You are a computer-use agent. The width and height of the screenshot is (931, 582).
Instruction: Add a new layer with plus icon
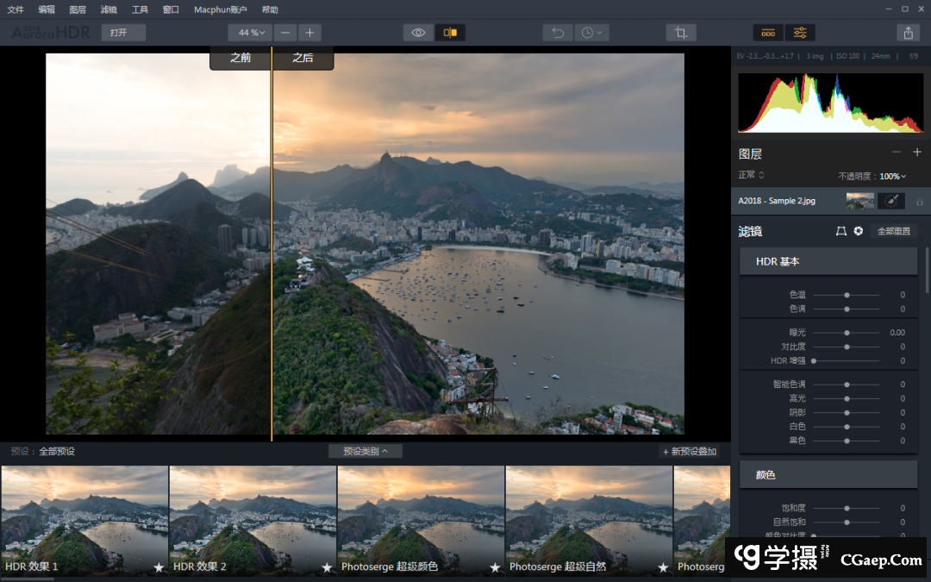pyautogui.click(x=917, y=153)
